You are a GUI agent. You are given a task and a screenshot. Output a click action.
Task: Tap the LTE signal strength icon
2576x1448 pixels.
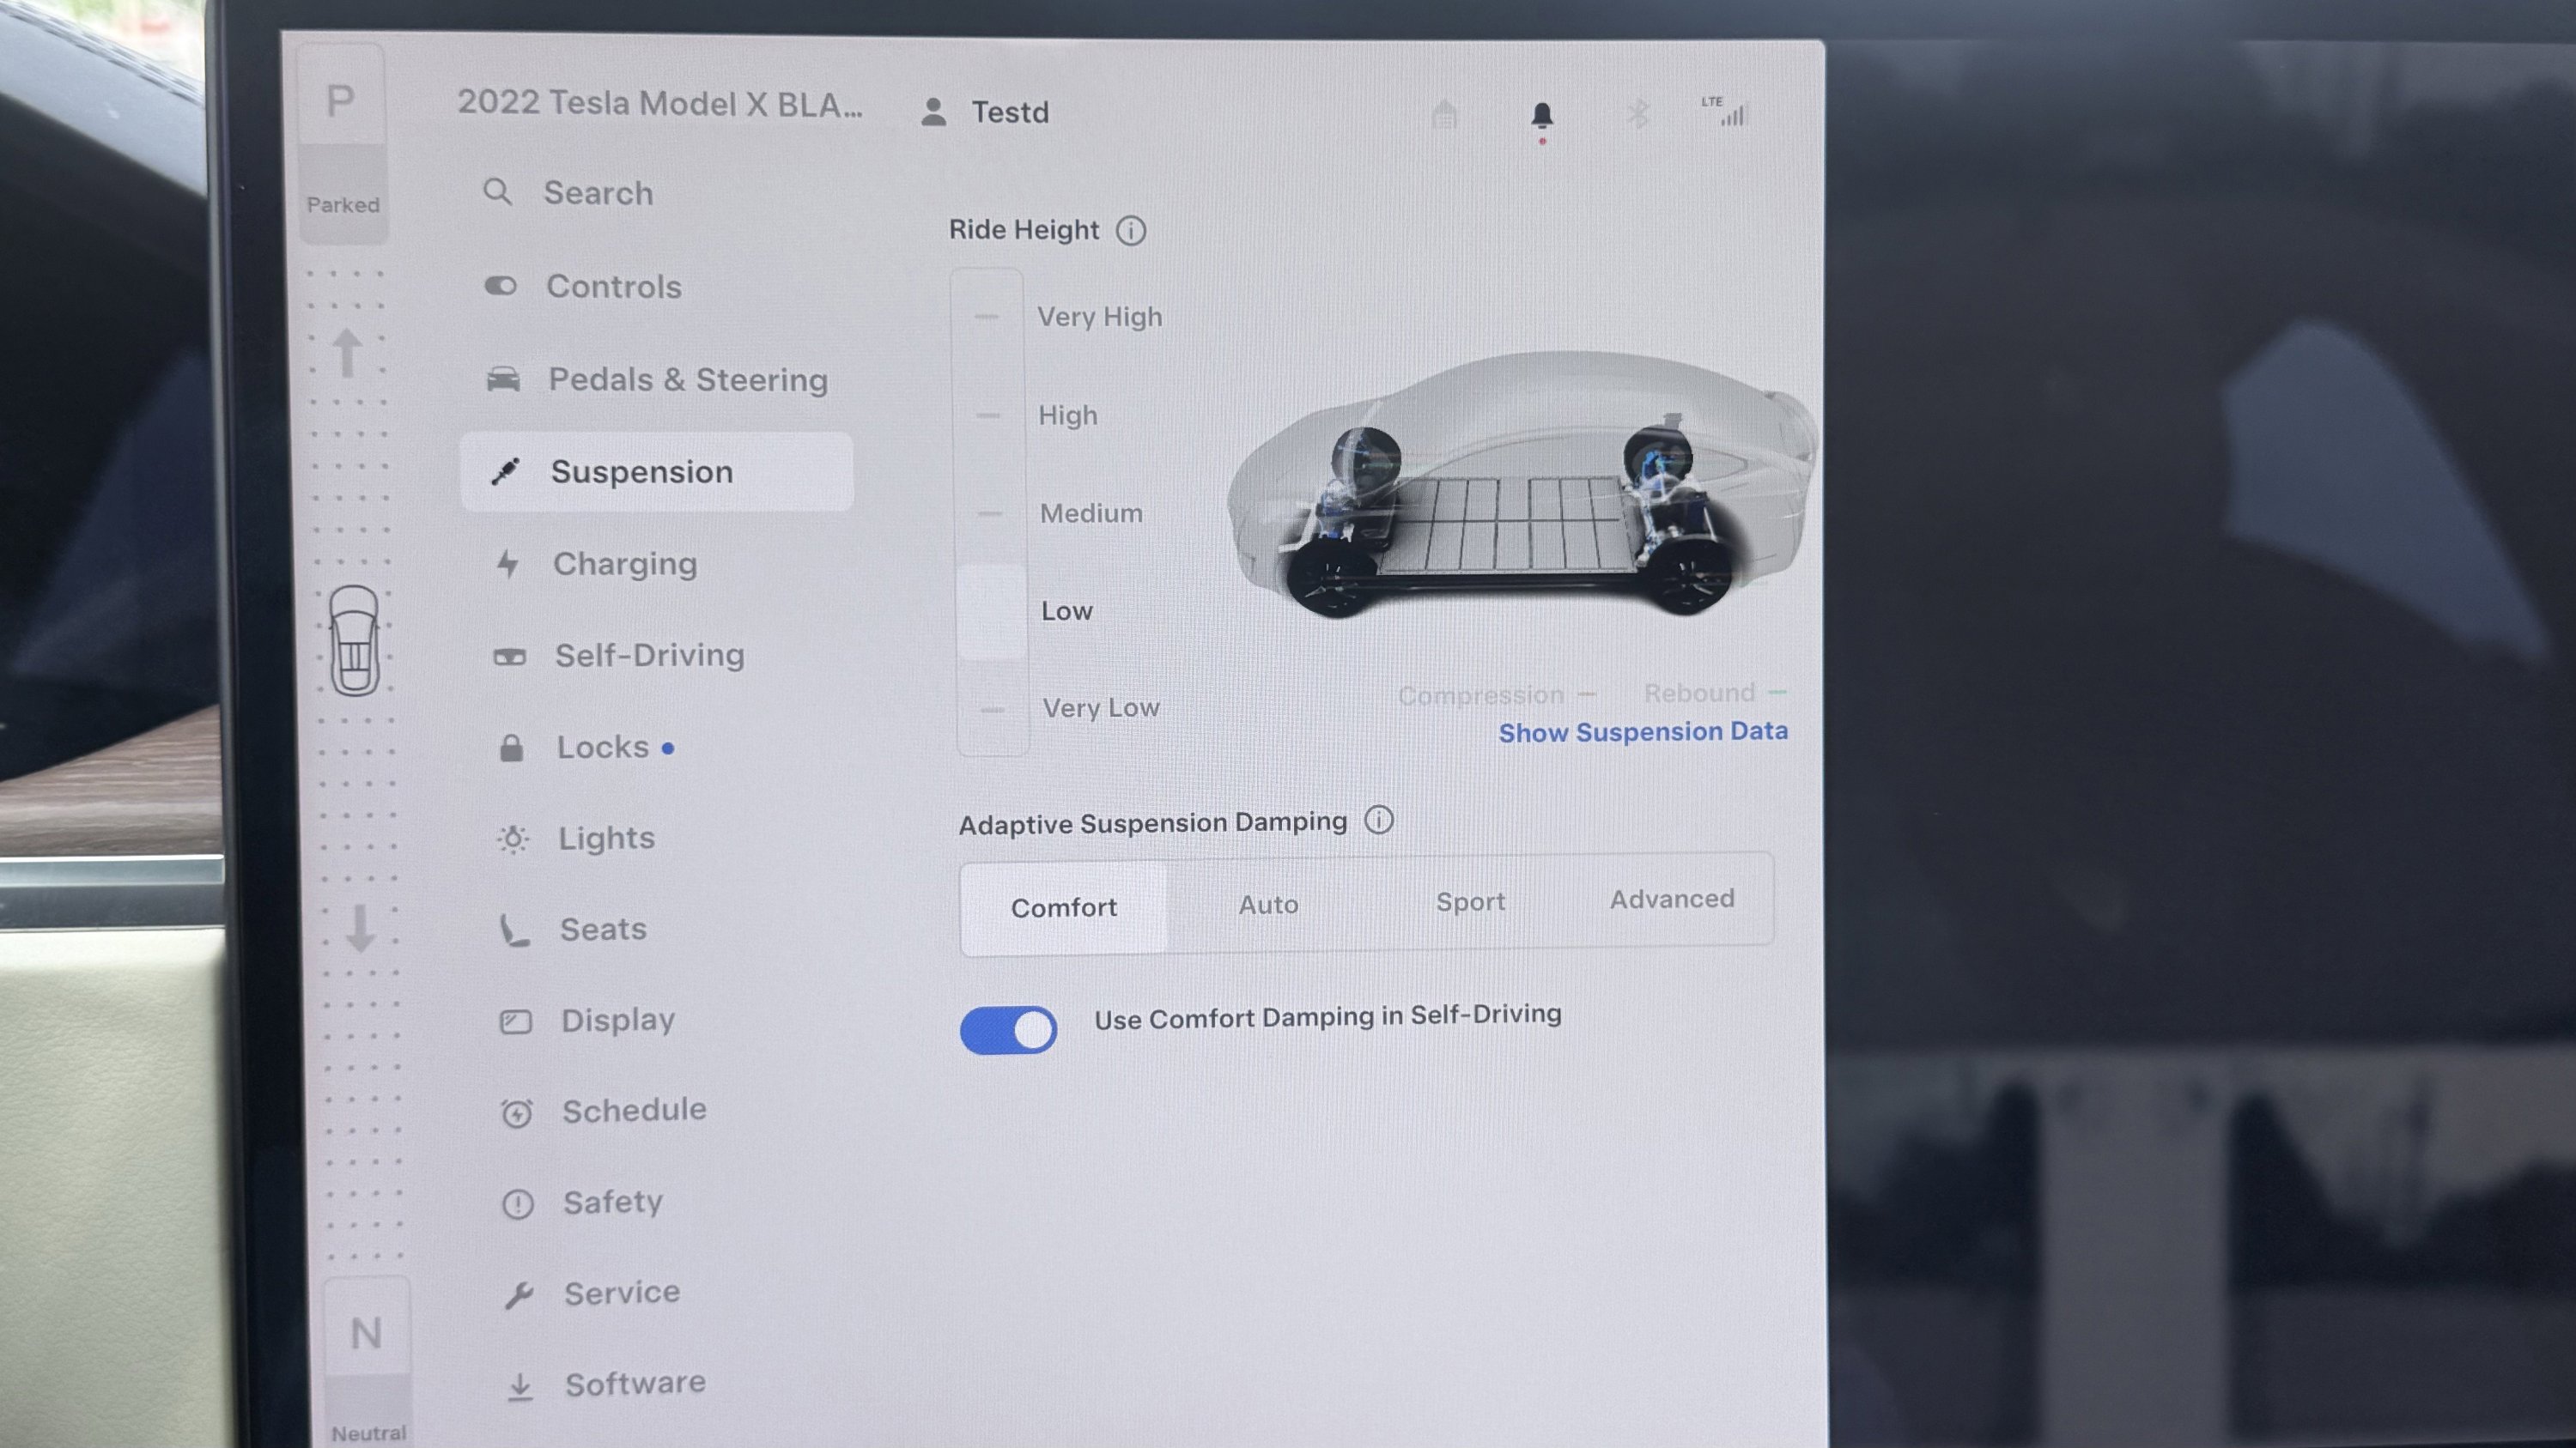pos(1724,112)
